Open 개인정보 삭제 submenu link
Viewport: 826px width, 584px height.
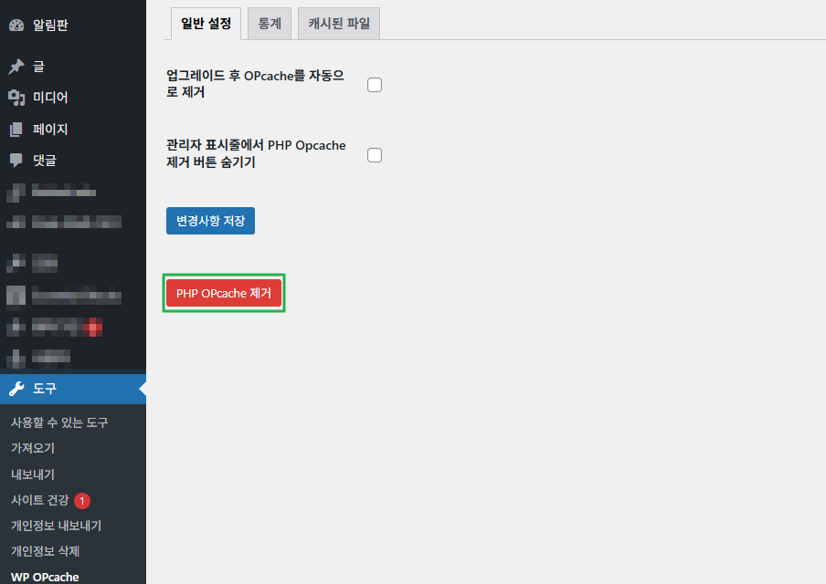coord(46,551)
